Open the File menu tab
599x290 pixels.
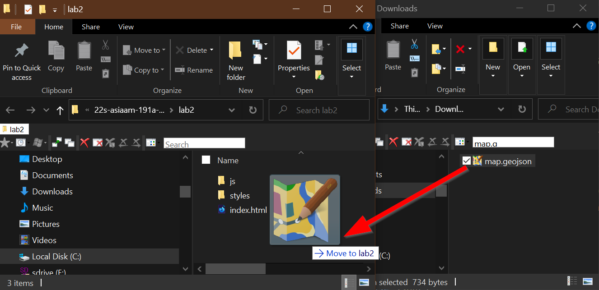[16, 27]
